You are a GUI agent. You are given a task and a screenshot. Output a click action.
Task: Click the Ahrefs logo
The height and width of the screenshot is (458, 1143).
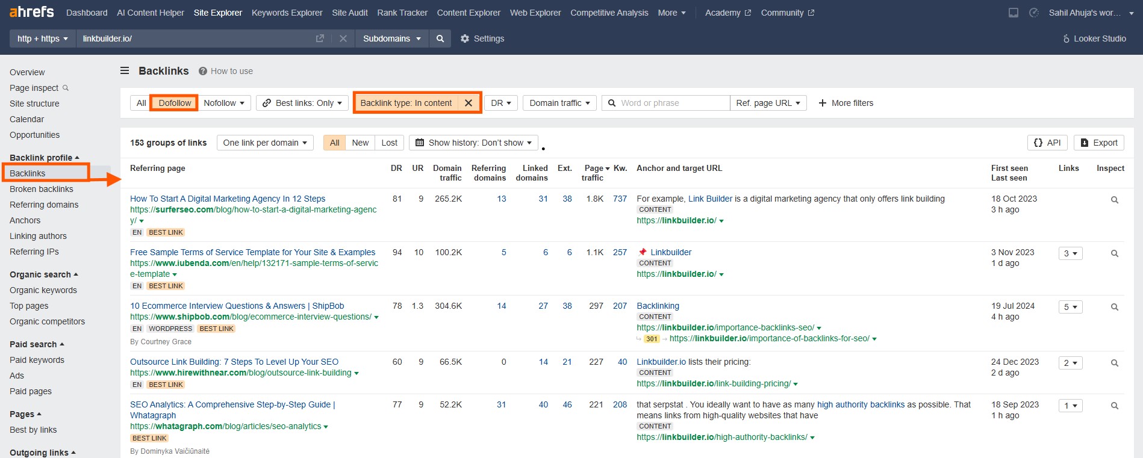pyautogui.click(x=31, y=12)
